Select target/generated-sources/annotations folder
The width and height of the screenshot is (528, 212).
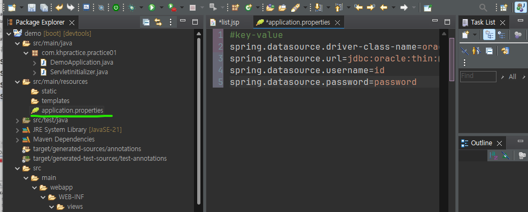tap(87, 149)
